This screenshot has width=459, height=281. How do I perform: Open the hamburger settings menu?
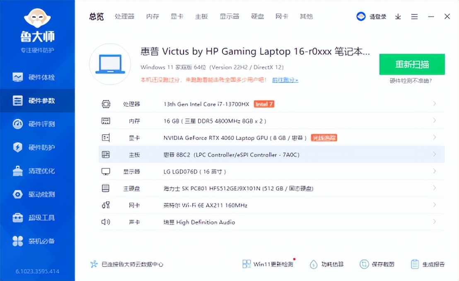414,17
